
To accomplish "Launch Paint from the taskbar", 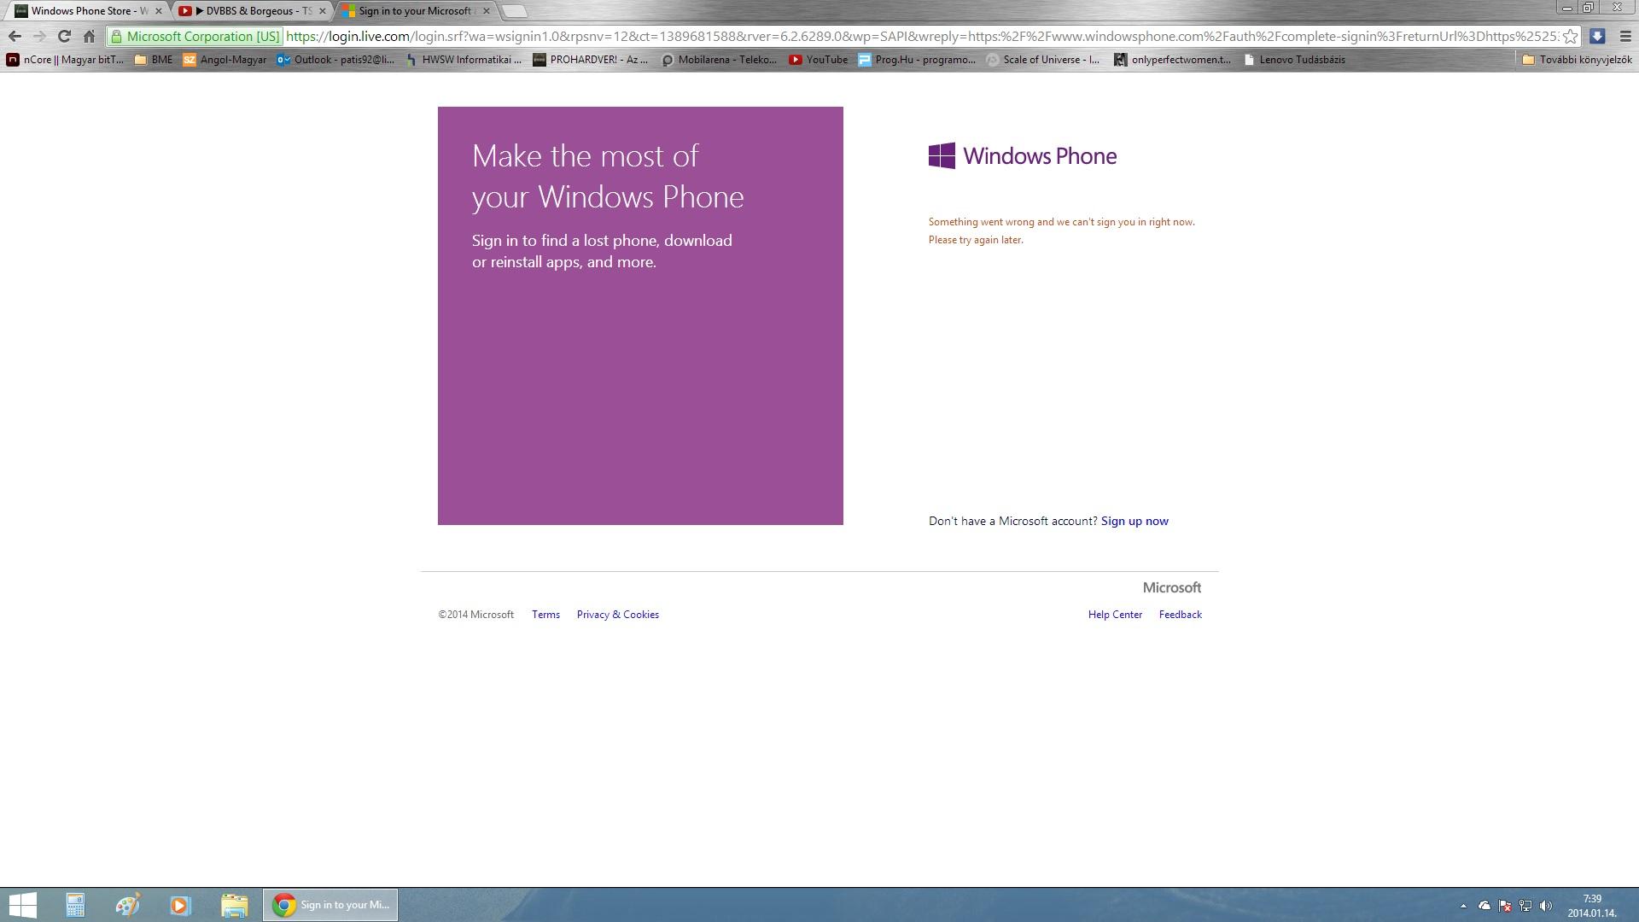I will 127,905.
